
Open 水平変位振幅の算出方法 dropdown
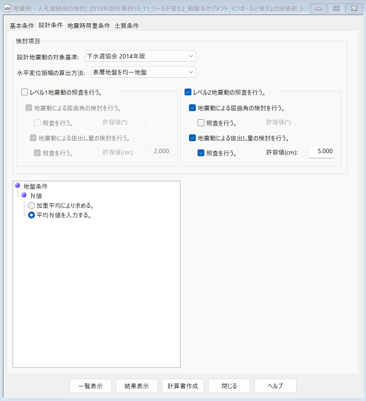143,72
